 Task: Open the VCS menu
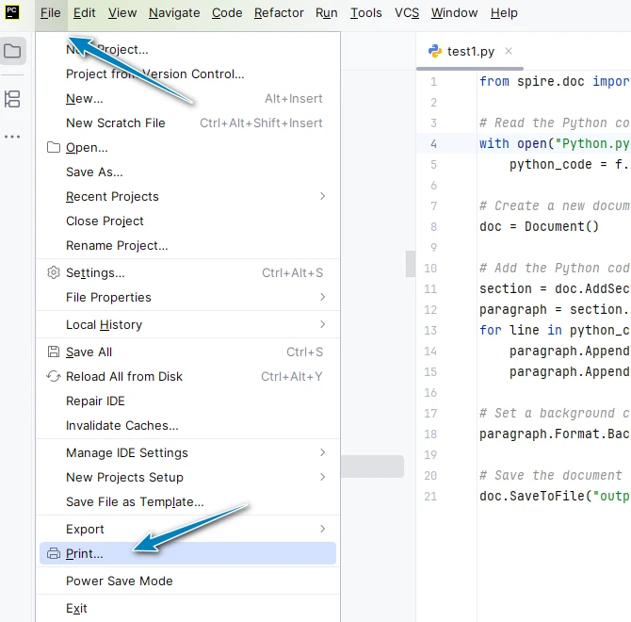coord(407,13)
